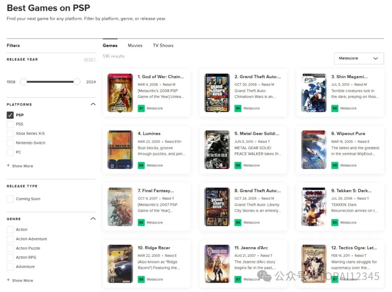Show more platforms in filter list
This screenshot has width=392, height=292.
click(x=20, y=166)
